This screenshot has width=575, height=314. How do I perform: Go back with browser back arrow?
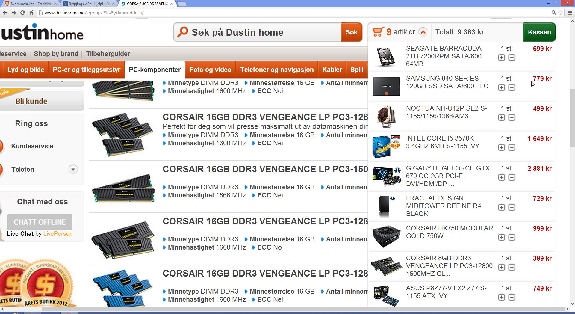point(5,13)
